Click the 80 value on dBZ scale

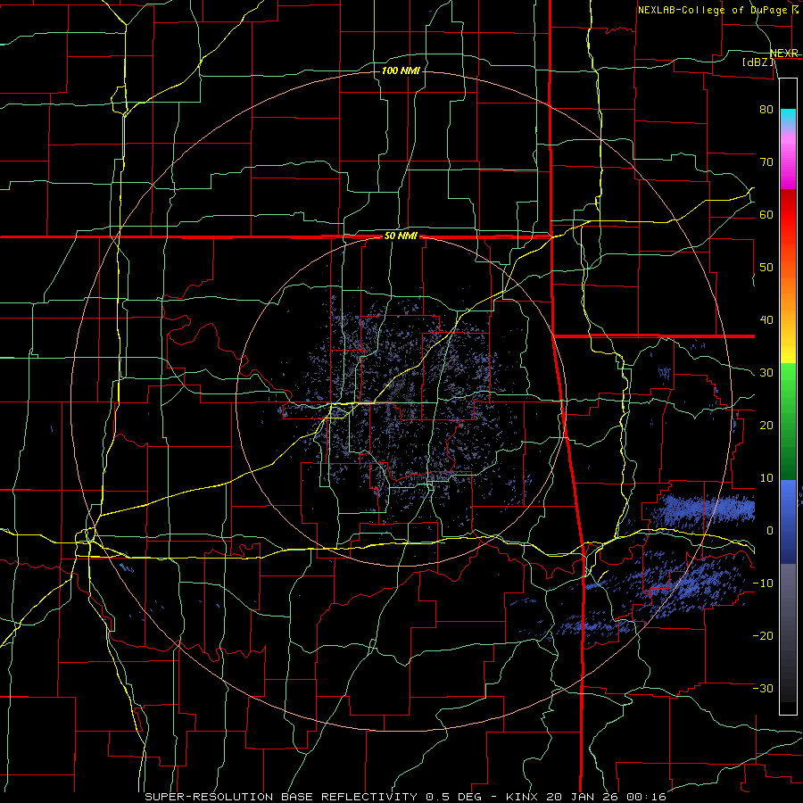click(x=766, y=109)
